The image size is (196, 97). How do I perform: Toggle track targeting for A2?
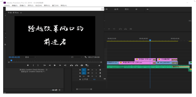pyautogui.click(x=84, y=70)
